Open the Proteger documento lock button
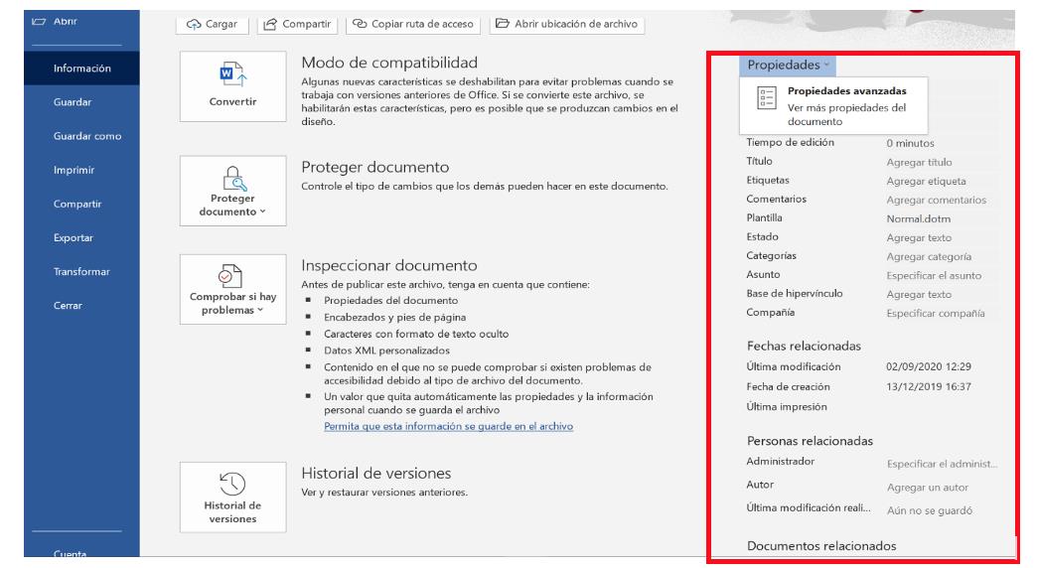The height and width of the screenshot is (568, 1037). click(x=232, y=191)
